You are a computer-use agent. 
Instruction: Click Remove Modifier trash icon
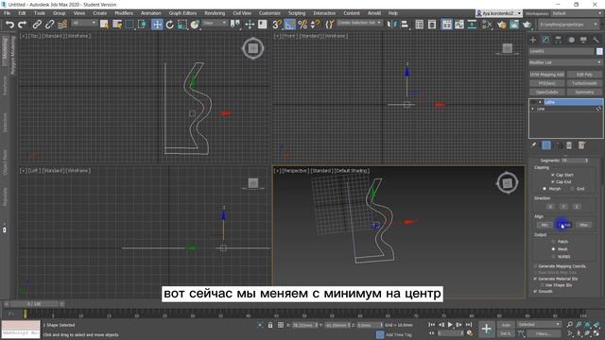click(x=569, y=145)
